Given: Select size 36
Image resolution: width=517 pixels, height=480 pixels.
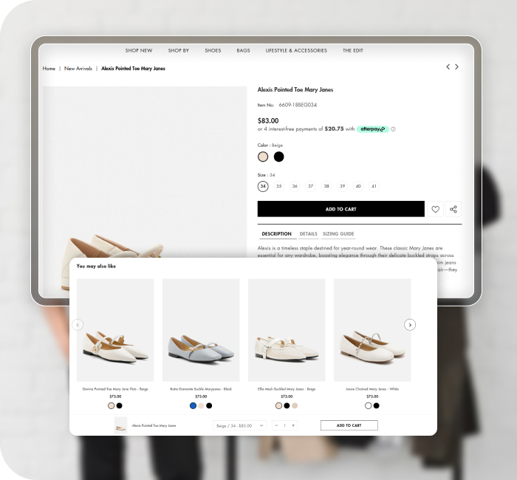Looking at the screenshot, I should [x=295, y=186].
